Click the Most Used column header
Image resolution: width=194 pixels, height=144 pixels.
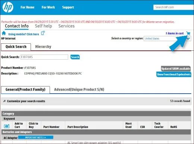(128, 125)
